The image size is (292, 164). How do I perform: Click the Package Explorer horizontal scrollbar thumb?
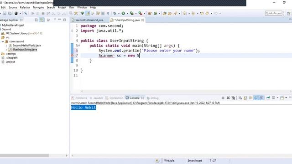pos(24,155)
